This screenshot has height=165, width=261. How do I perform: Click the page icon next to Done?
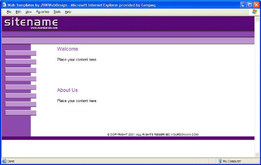tap(4, 161)
